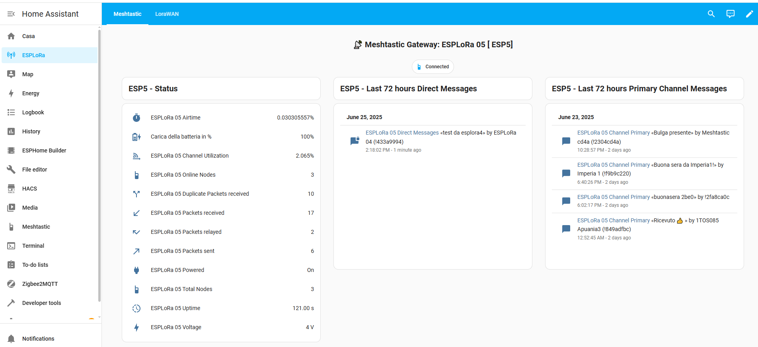This screenshot has width=758, height=347.
Task: Switch to the LoraWAN tab
Action: click(x=167, y=14)
